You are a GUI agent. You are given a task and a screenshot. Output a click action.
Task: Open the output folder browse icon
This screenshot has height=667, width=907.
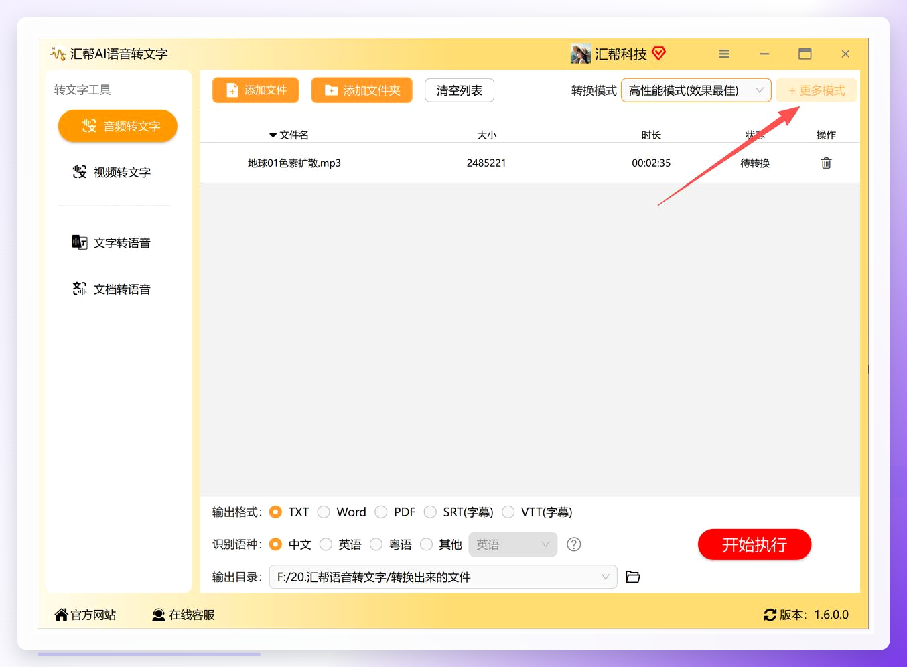[633, 577]
